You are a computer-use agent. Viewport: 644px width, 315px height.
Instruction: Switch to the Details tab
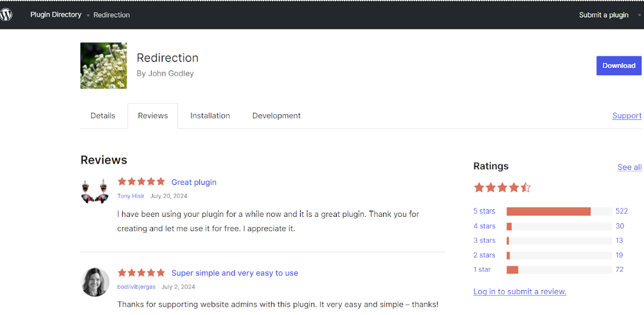[x=103, y=115]
